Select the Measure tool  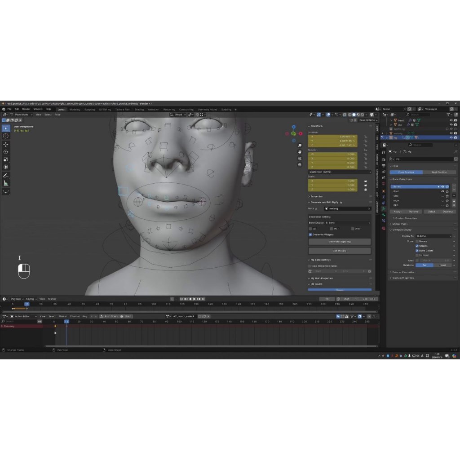pos(6,183)
